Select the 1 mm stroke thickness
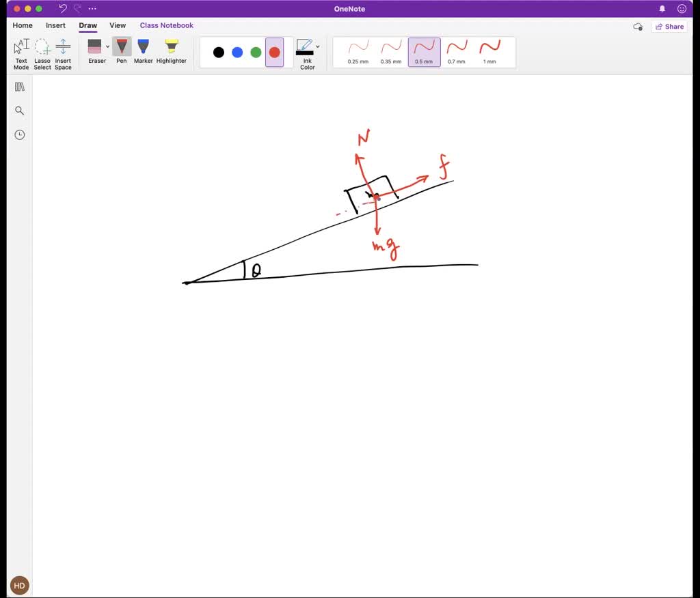 point(489,53)
